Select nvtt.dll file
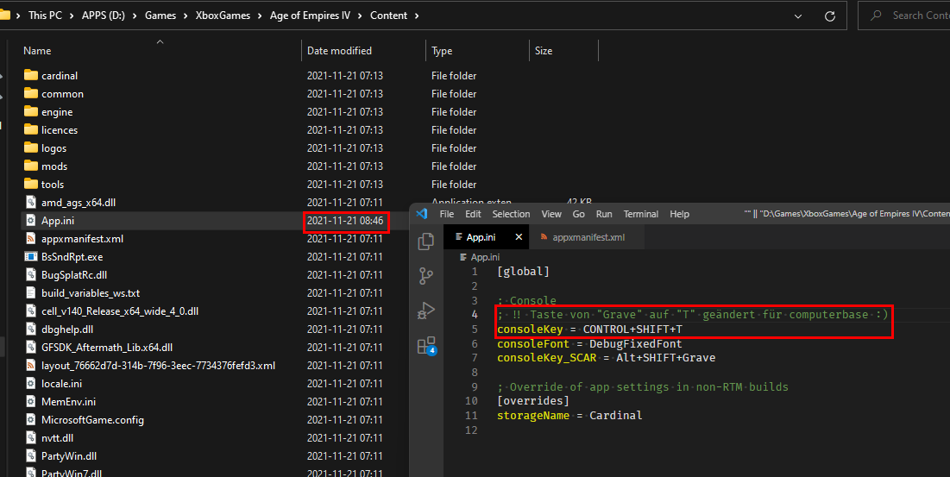This screenshot has height=477, width=950. [57, 438]
